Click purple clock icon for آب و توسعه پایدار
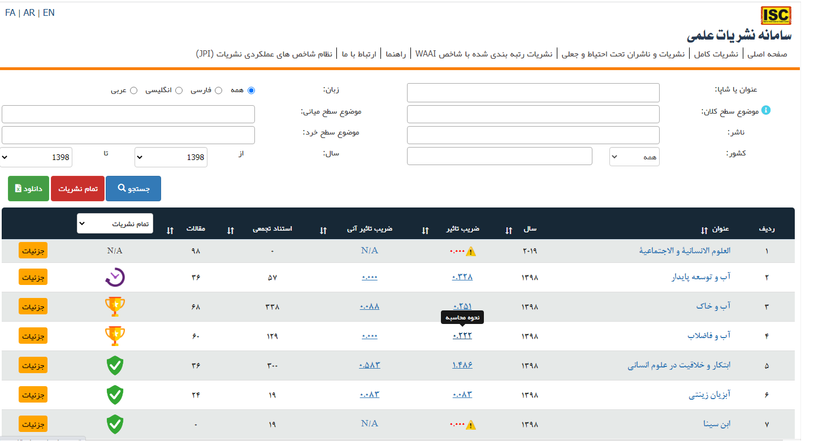The width and height of the screenshot is (814, 441). pos(115,277)
